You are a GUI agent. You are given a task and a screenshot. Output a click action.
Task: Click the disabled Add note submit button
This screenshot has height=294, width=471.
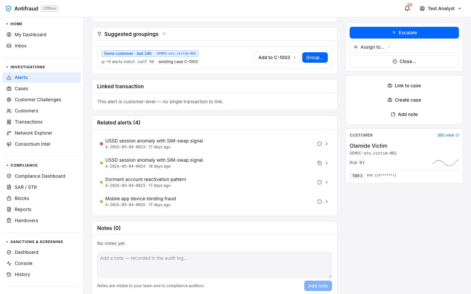coord(318,286)
